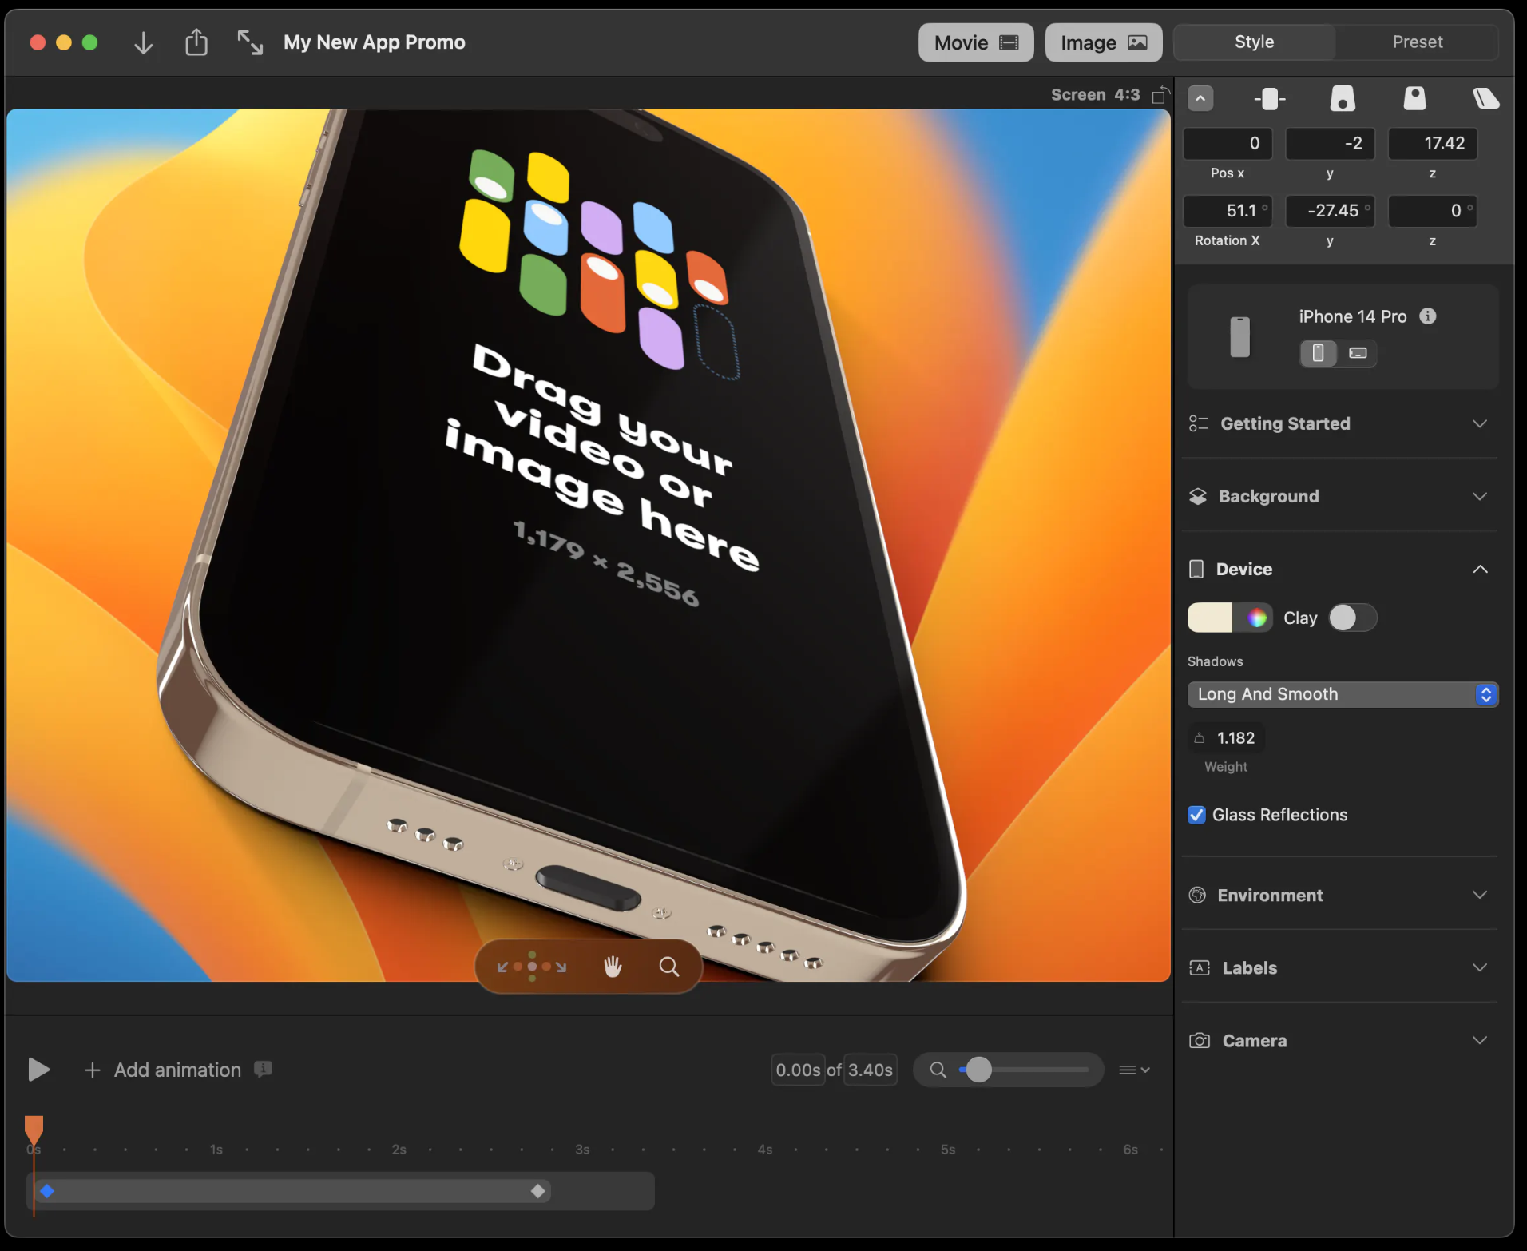The width and height of the screenshot is (1527, 1251).
Task: Select the magnifier zoom tool in viewport
Action: 669,967
